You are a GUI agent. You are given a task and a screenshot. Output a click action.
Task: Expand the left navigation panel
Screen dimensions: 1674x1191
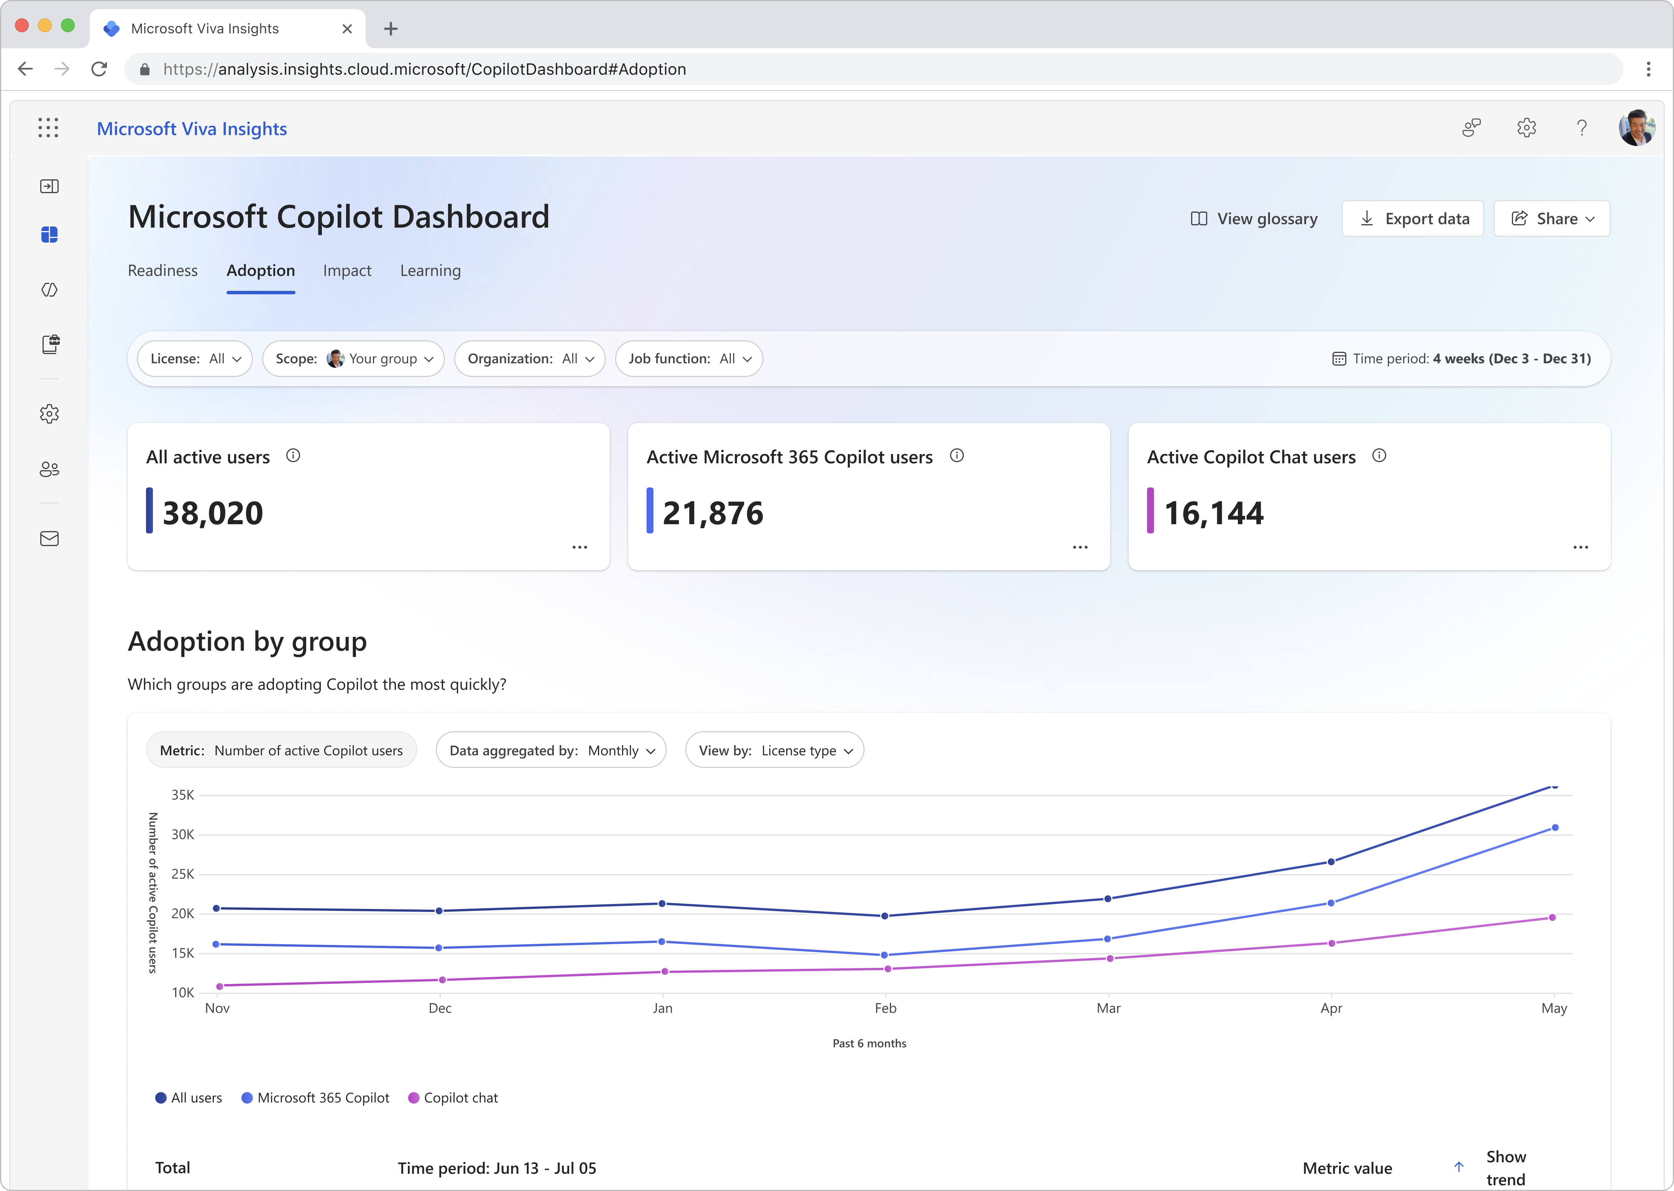point(49,186)
